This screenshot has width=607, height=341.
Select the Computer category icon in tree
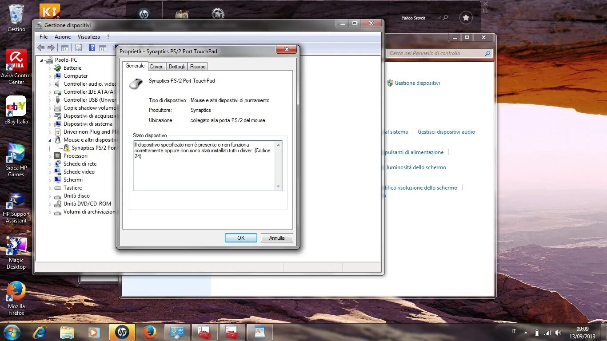pyautogui.click(x=57, y=76)
